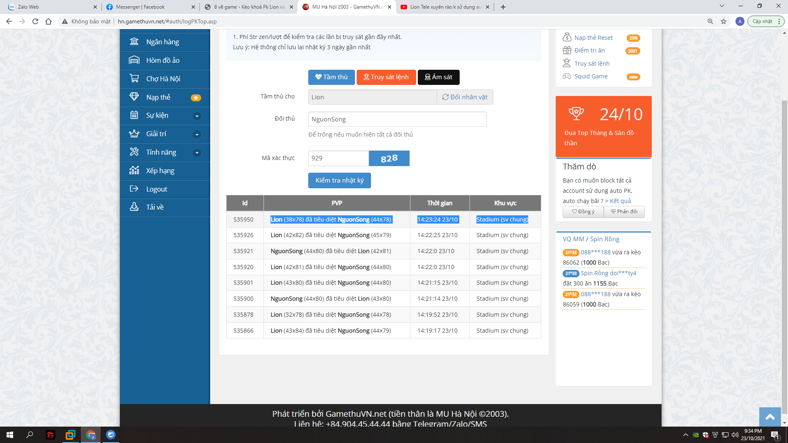Image resolution: width=788 pixels, height=443 pixels.
Task: Bookmark page with the star icon
Action: 724,21
